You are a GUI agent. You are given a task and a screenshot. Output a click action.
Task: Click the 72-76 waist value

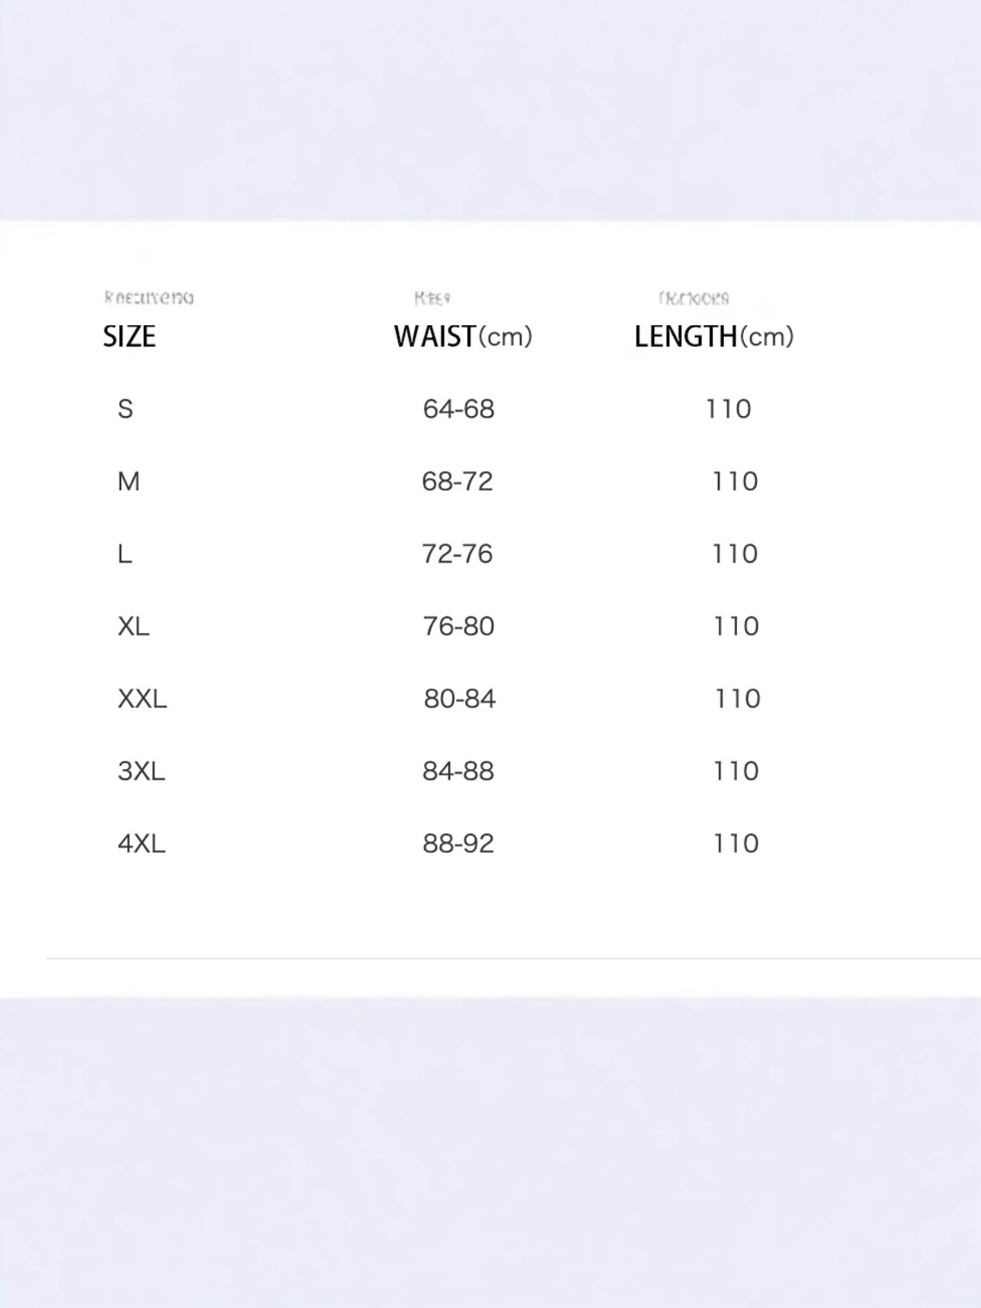(458, 555)
